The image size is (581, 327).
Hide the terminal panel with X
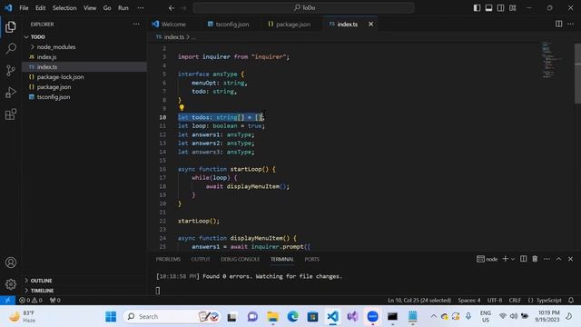(x=571, y=259)
